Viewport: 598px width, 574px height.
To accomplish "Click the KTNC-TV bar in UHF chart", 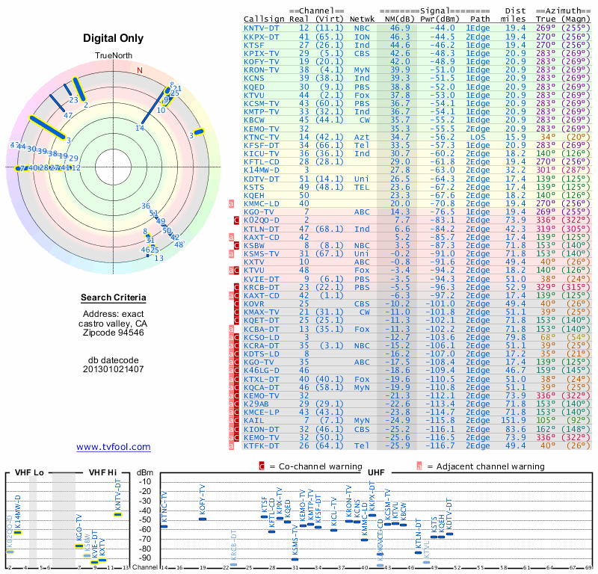I will pyautogui.click(x=164, y=526).
